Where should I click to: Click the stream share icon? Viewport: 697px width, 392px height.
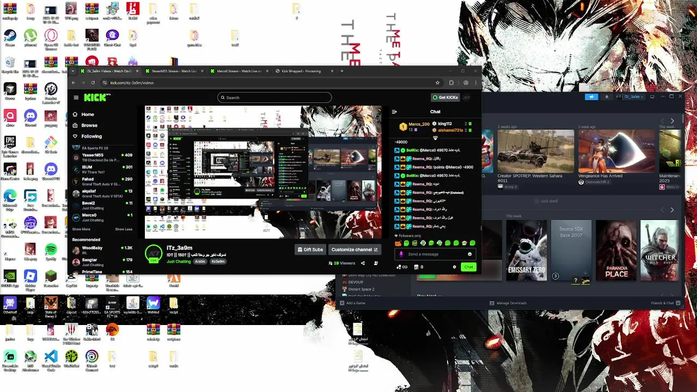coord(363,263)
